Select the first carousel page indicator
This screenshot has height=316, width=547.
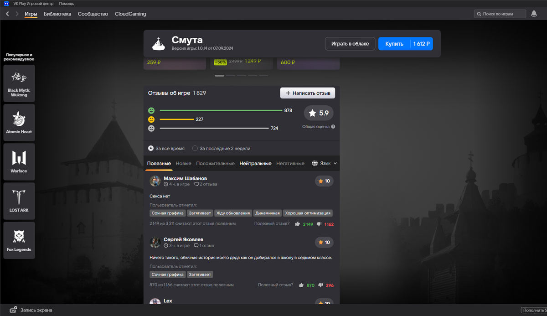pos(220,76)
